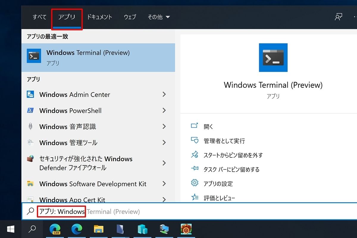Select the Windows 管理ツール result text
The width and height of the screenshot is (357, 238).
click(x=68, y=143)
